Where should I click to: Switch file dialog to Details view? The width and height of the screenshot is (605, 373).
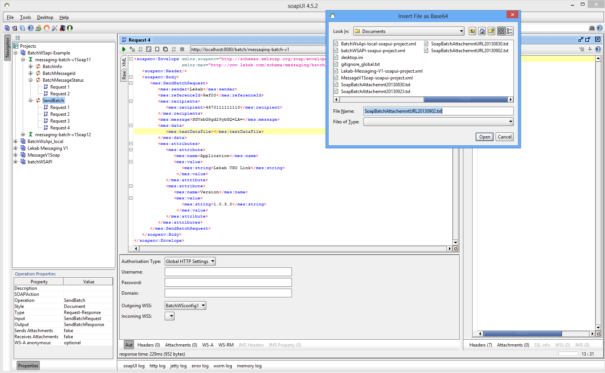pyautogui.click(x=510, y=31)
